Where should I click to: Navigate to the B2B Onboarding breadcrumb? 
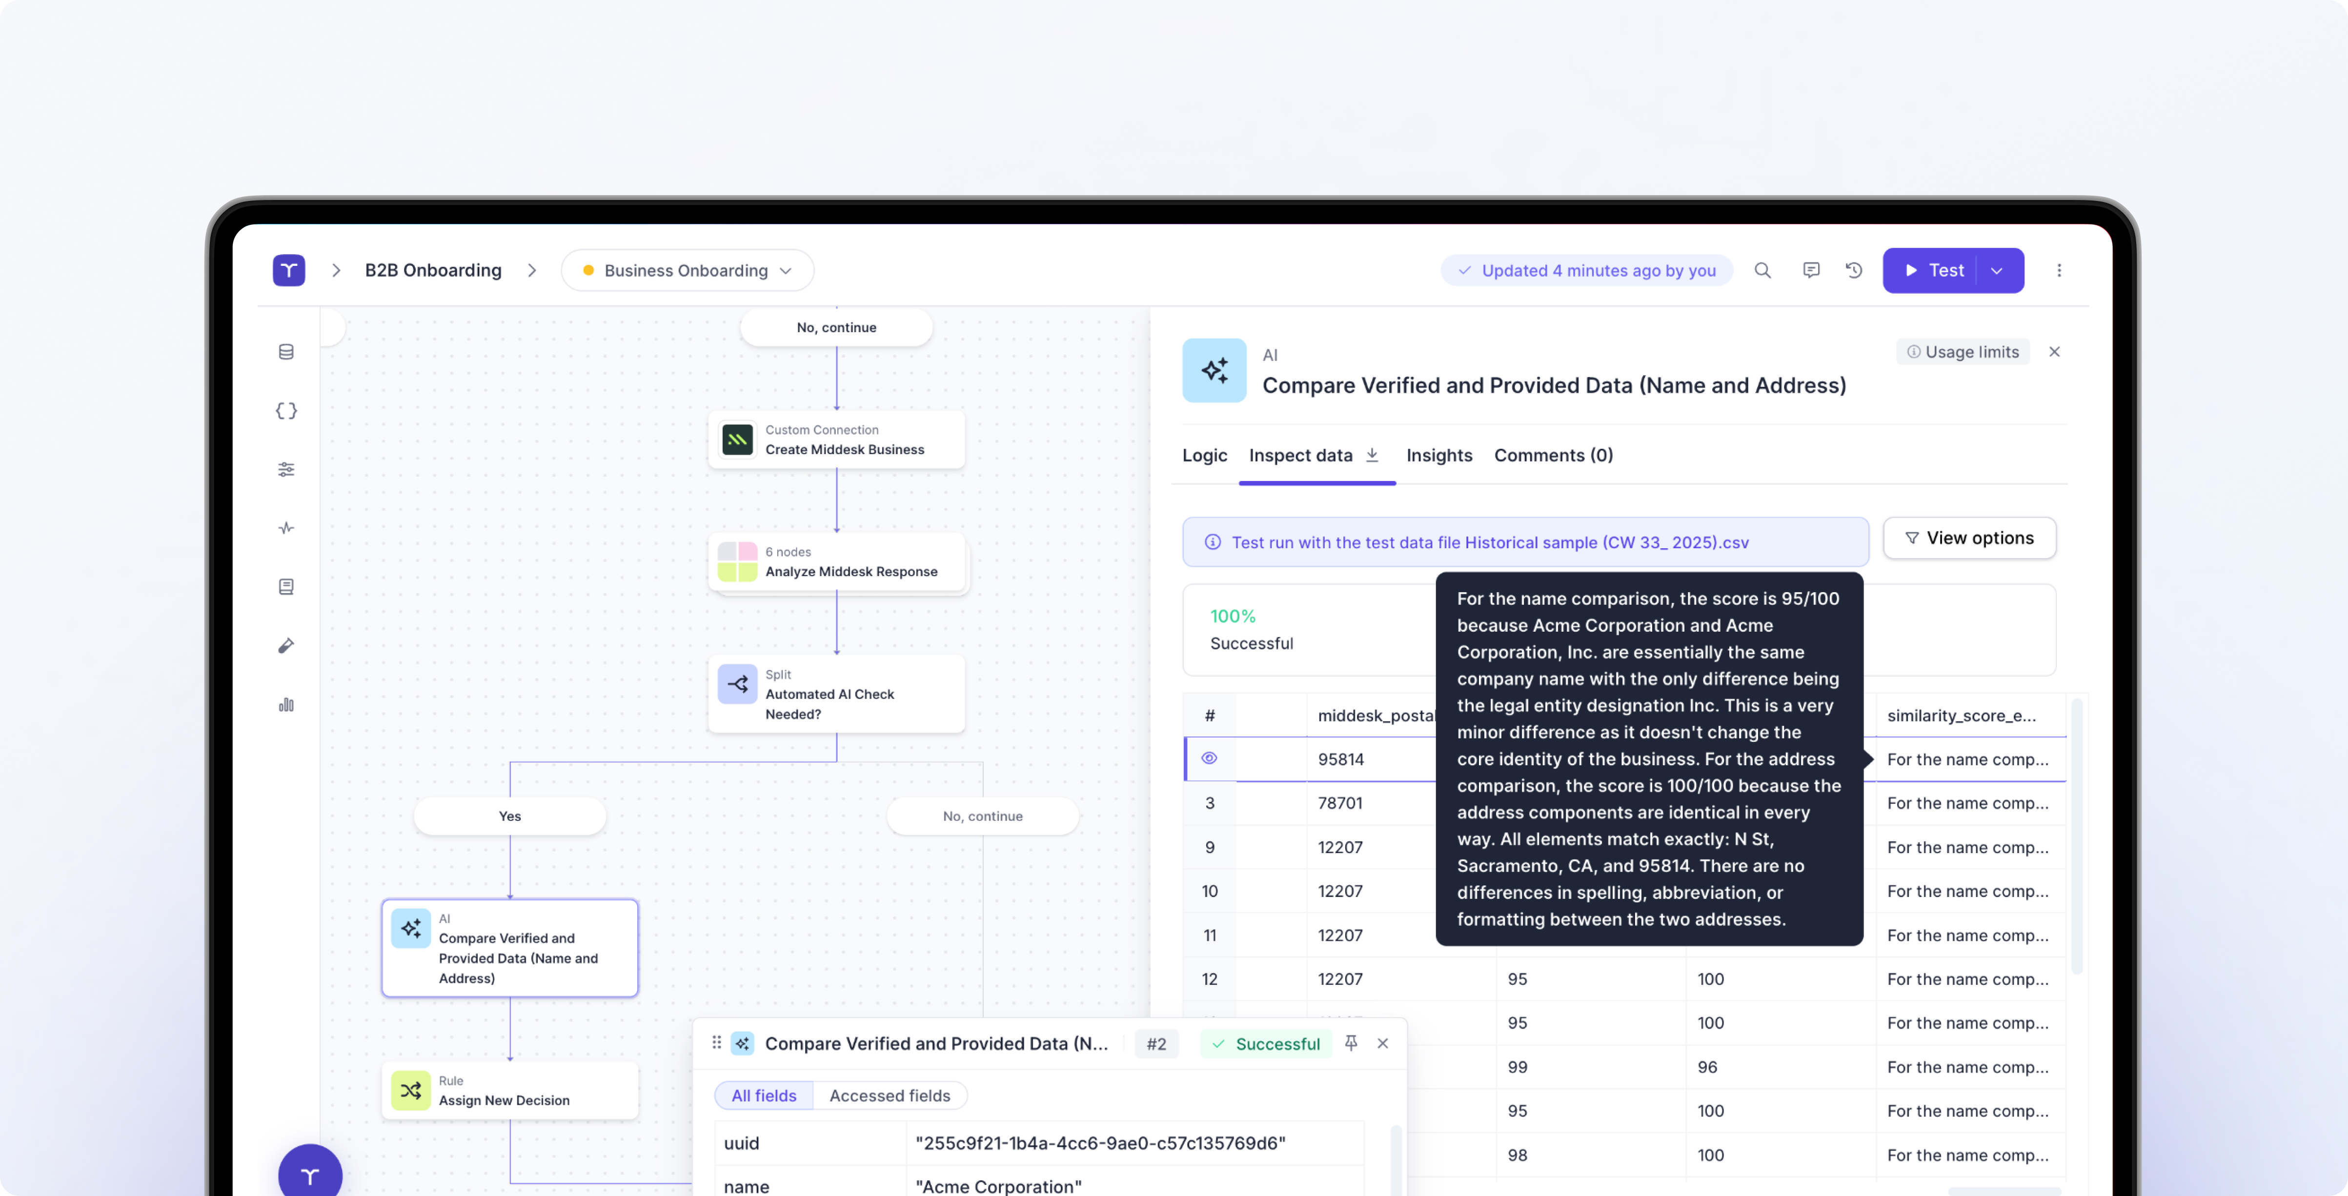click(x=433, y=271)
